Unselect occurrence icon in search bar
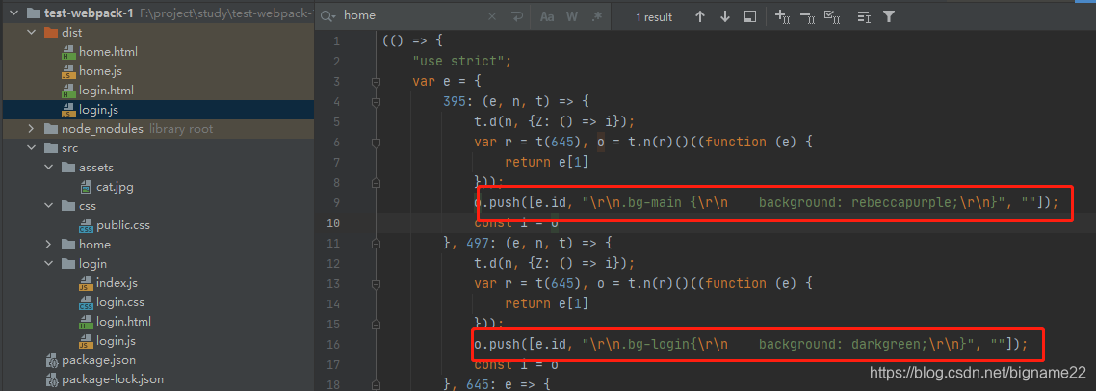Image resolution: width=1096 pixels, height=391 pixels. coord(807,16)
